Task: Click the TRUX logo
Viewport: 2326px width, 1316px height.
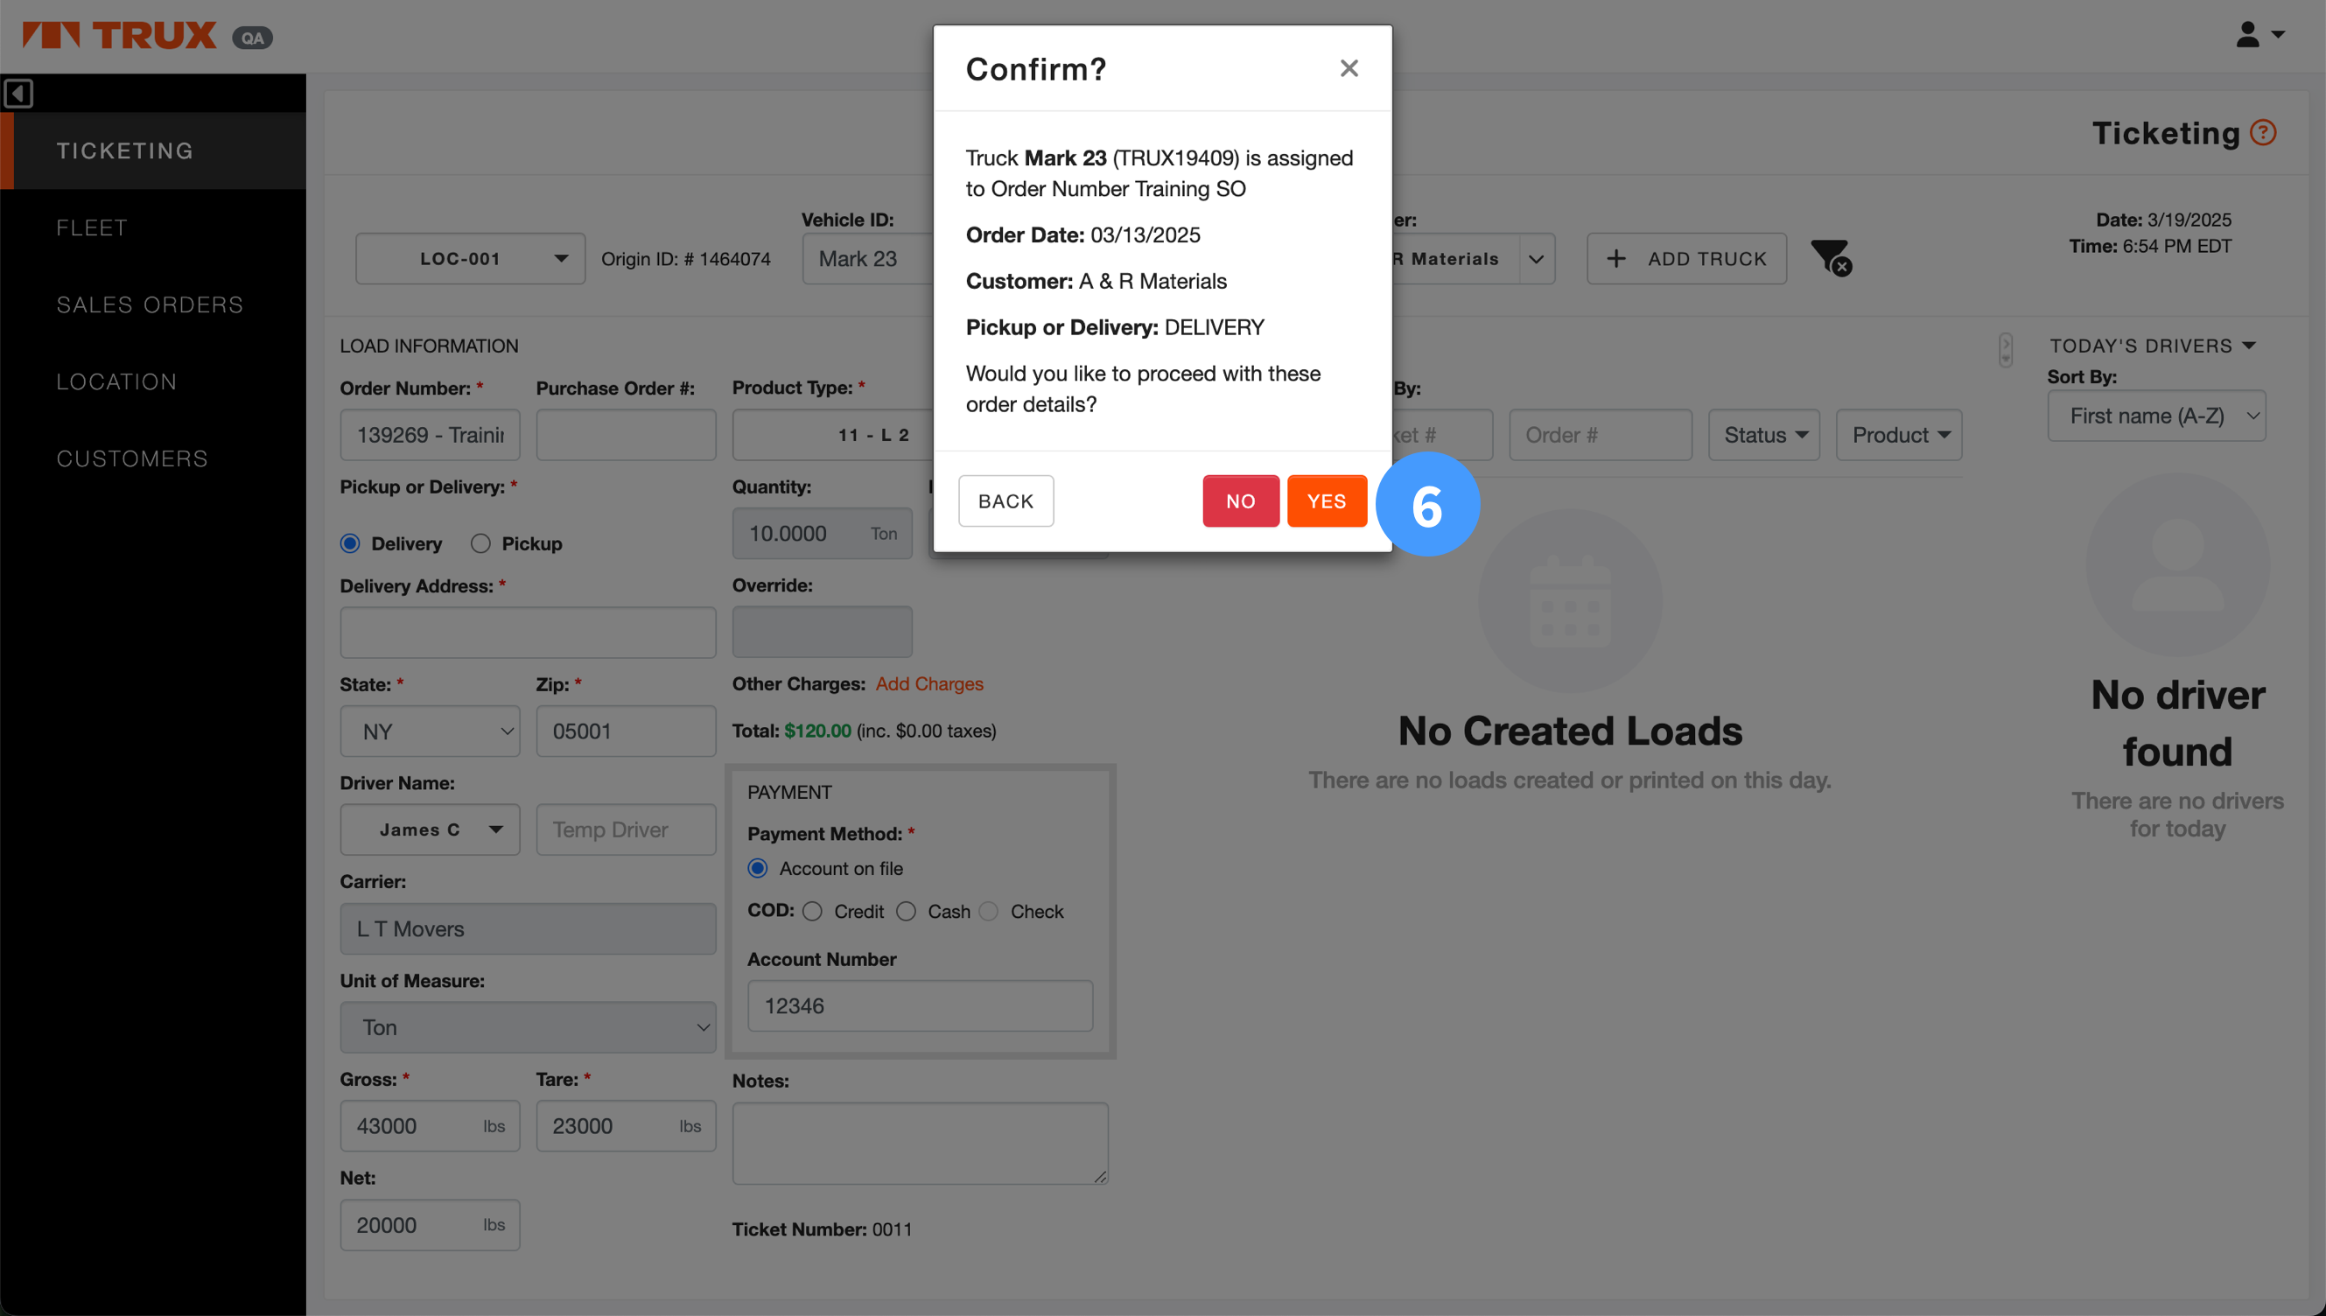Action: [x=119, y=35]
